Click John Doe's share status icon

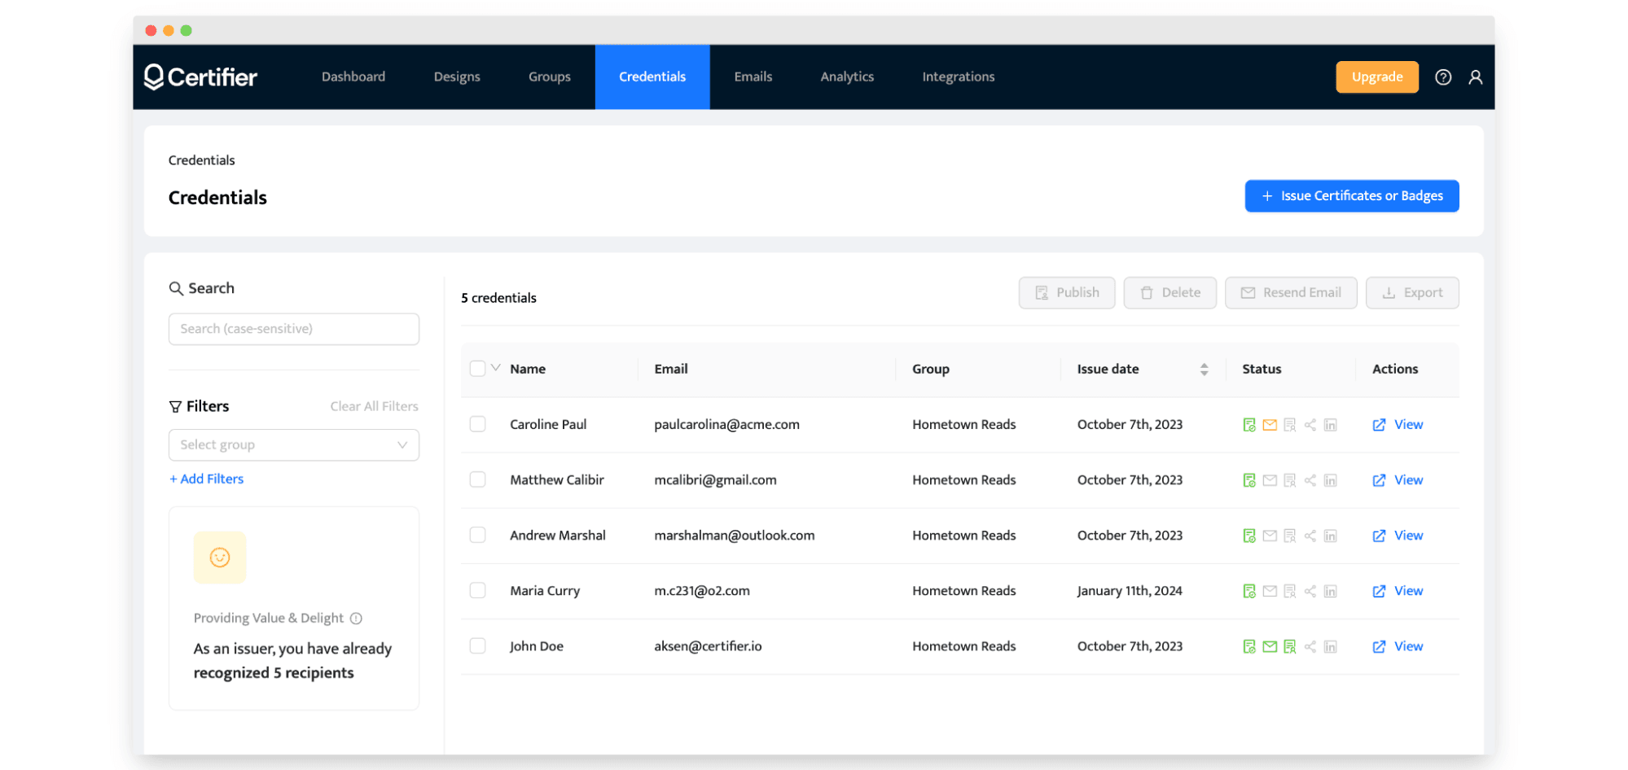tap(1310, 646)
